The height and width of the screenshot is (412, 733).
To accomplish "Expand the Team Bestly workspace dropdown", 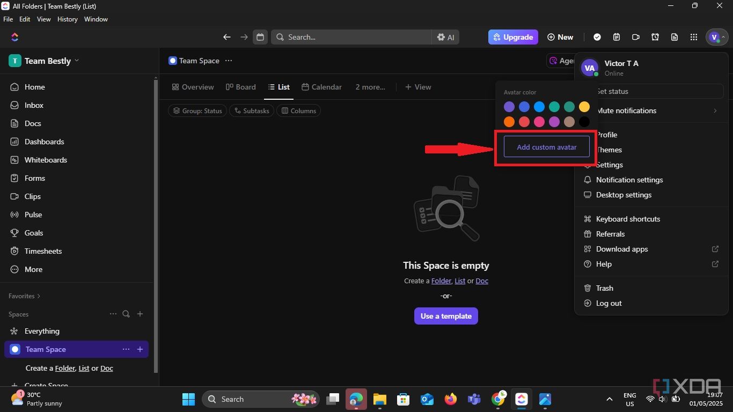I will (x=44, y=61).
